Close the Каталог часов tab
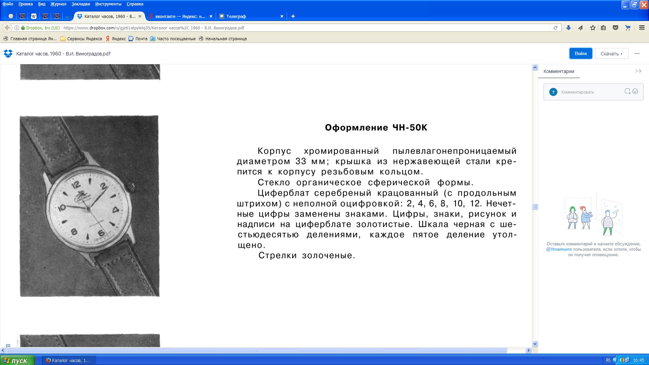Viewport: 649px width, 365px height. pos(140,16)
